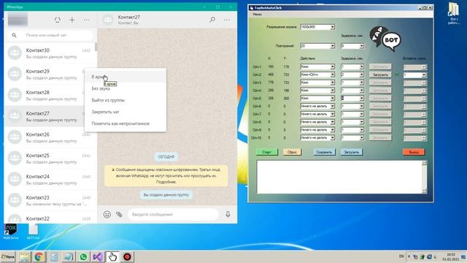Click the Сохранить save button
This screenshot has height=263, width=467.
pyautogui.click(x=324, y=152)
